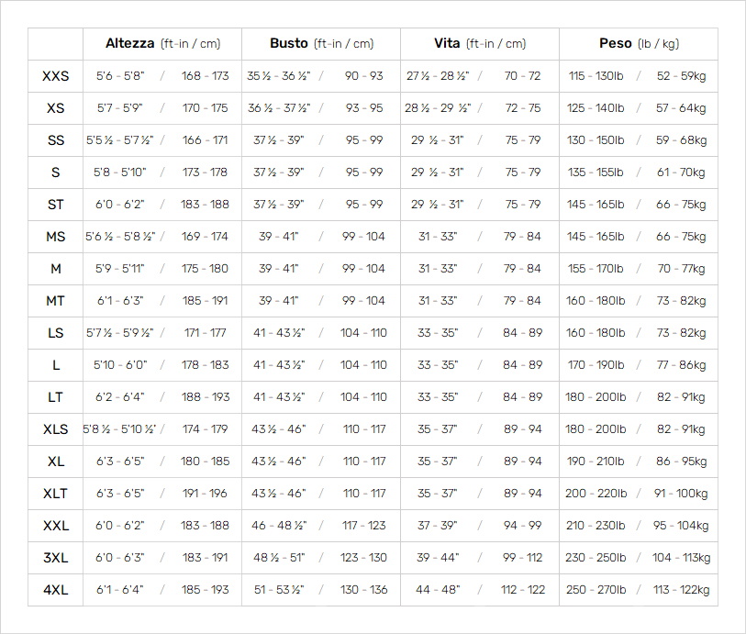Click the 168 - 173 height cell
This screenshot has width=746, height=634.
click(x=205, y=76)
